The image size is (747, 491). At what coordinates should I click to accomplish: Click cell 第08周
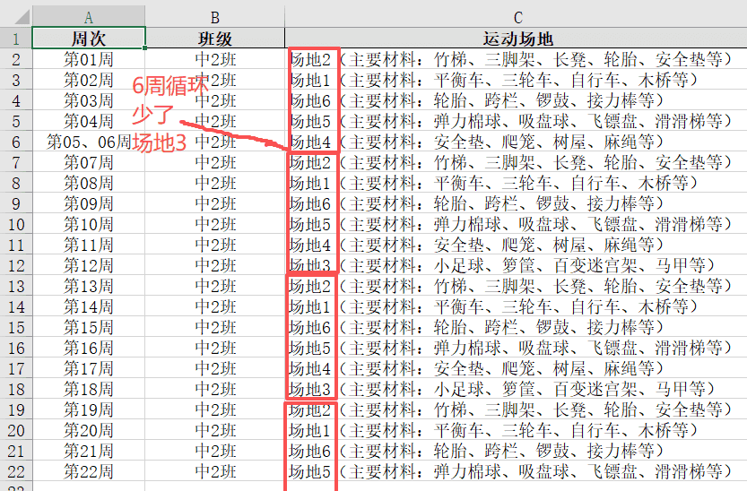pos(89,183)
